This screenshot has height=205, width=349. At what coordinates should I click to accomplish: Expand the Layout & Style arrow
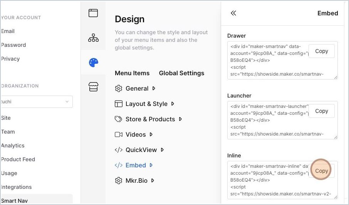(x=173, y=104)
